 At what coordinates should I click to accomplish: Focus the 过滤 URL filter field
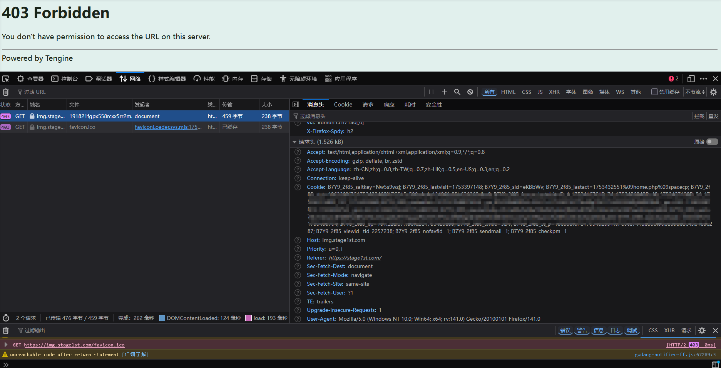coord(219,92)
